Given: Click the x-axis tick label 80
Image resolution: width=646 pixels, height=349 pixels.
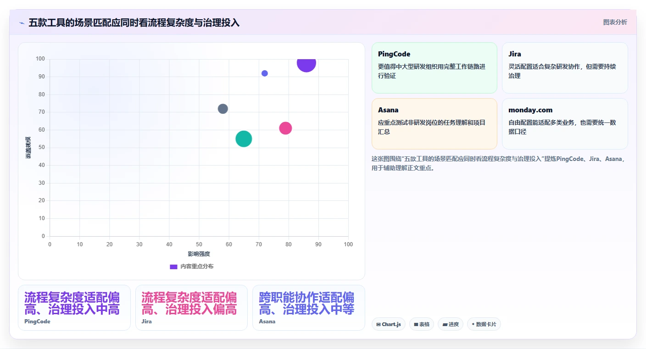Looking at the screenshot, I should pyautogui.click(x=289, y=244).
